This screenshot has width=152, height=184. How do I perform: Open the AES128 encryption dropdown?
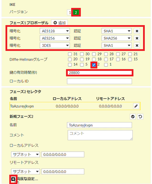pos(55,31)
